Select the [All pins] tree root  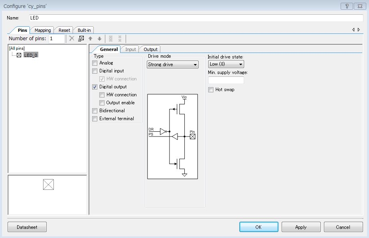point(17,48)
